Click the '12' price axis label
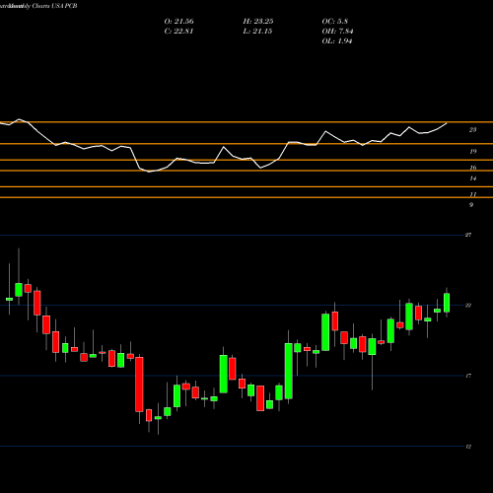The image size is (493, 493). [468, 447]
